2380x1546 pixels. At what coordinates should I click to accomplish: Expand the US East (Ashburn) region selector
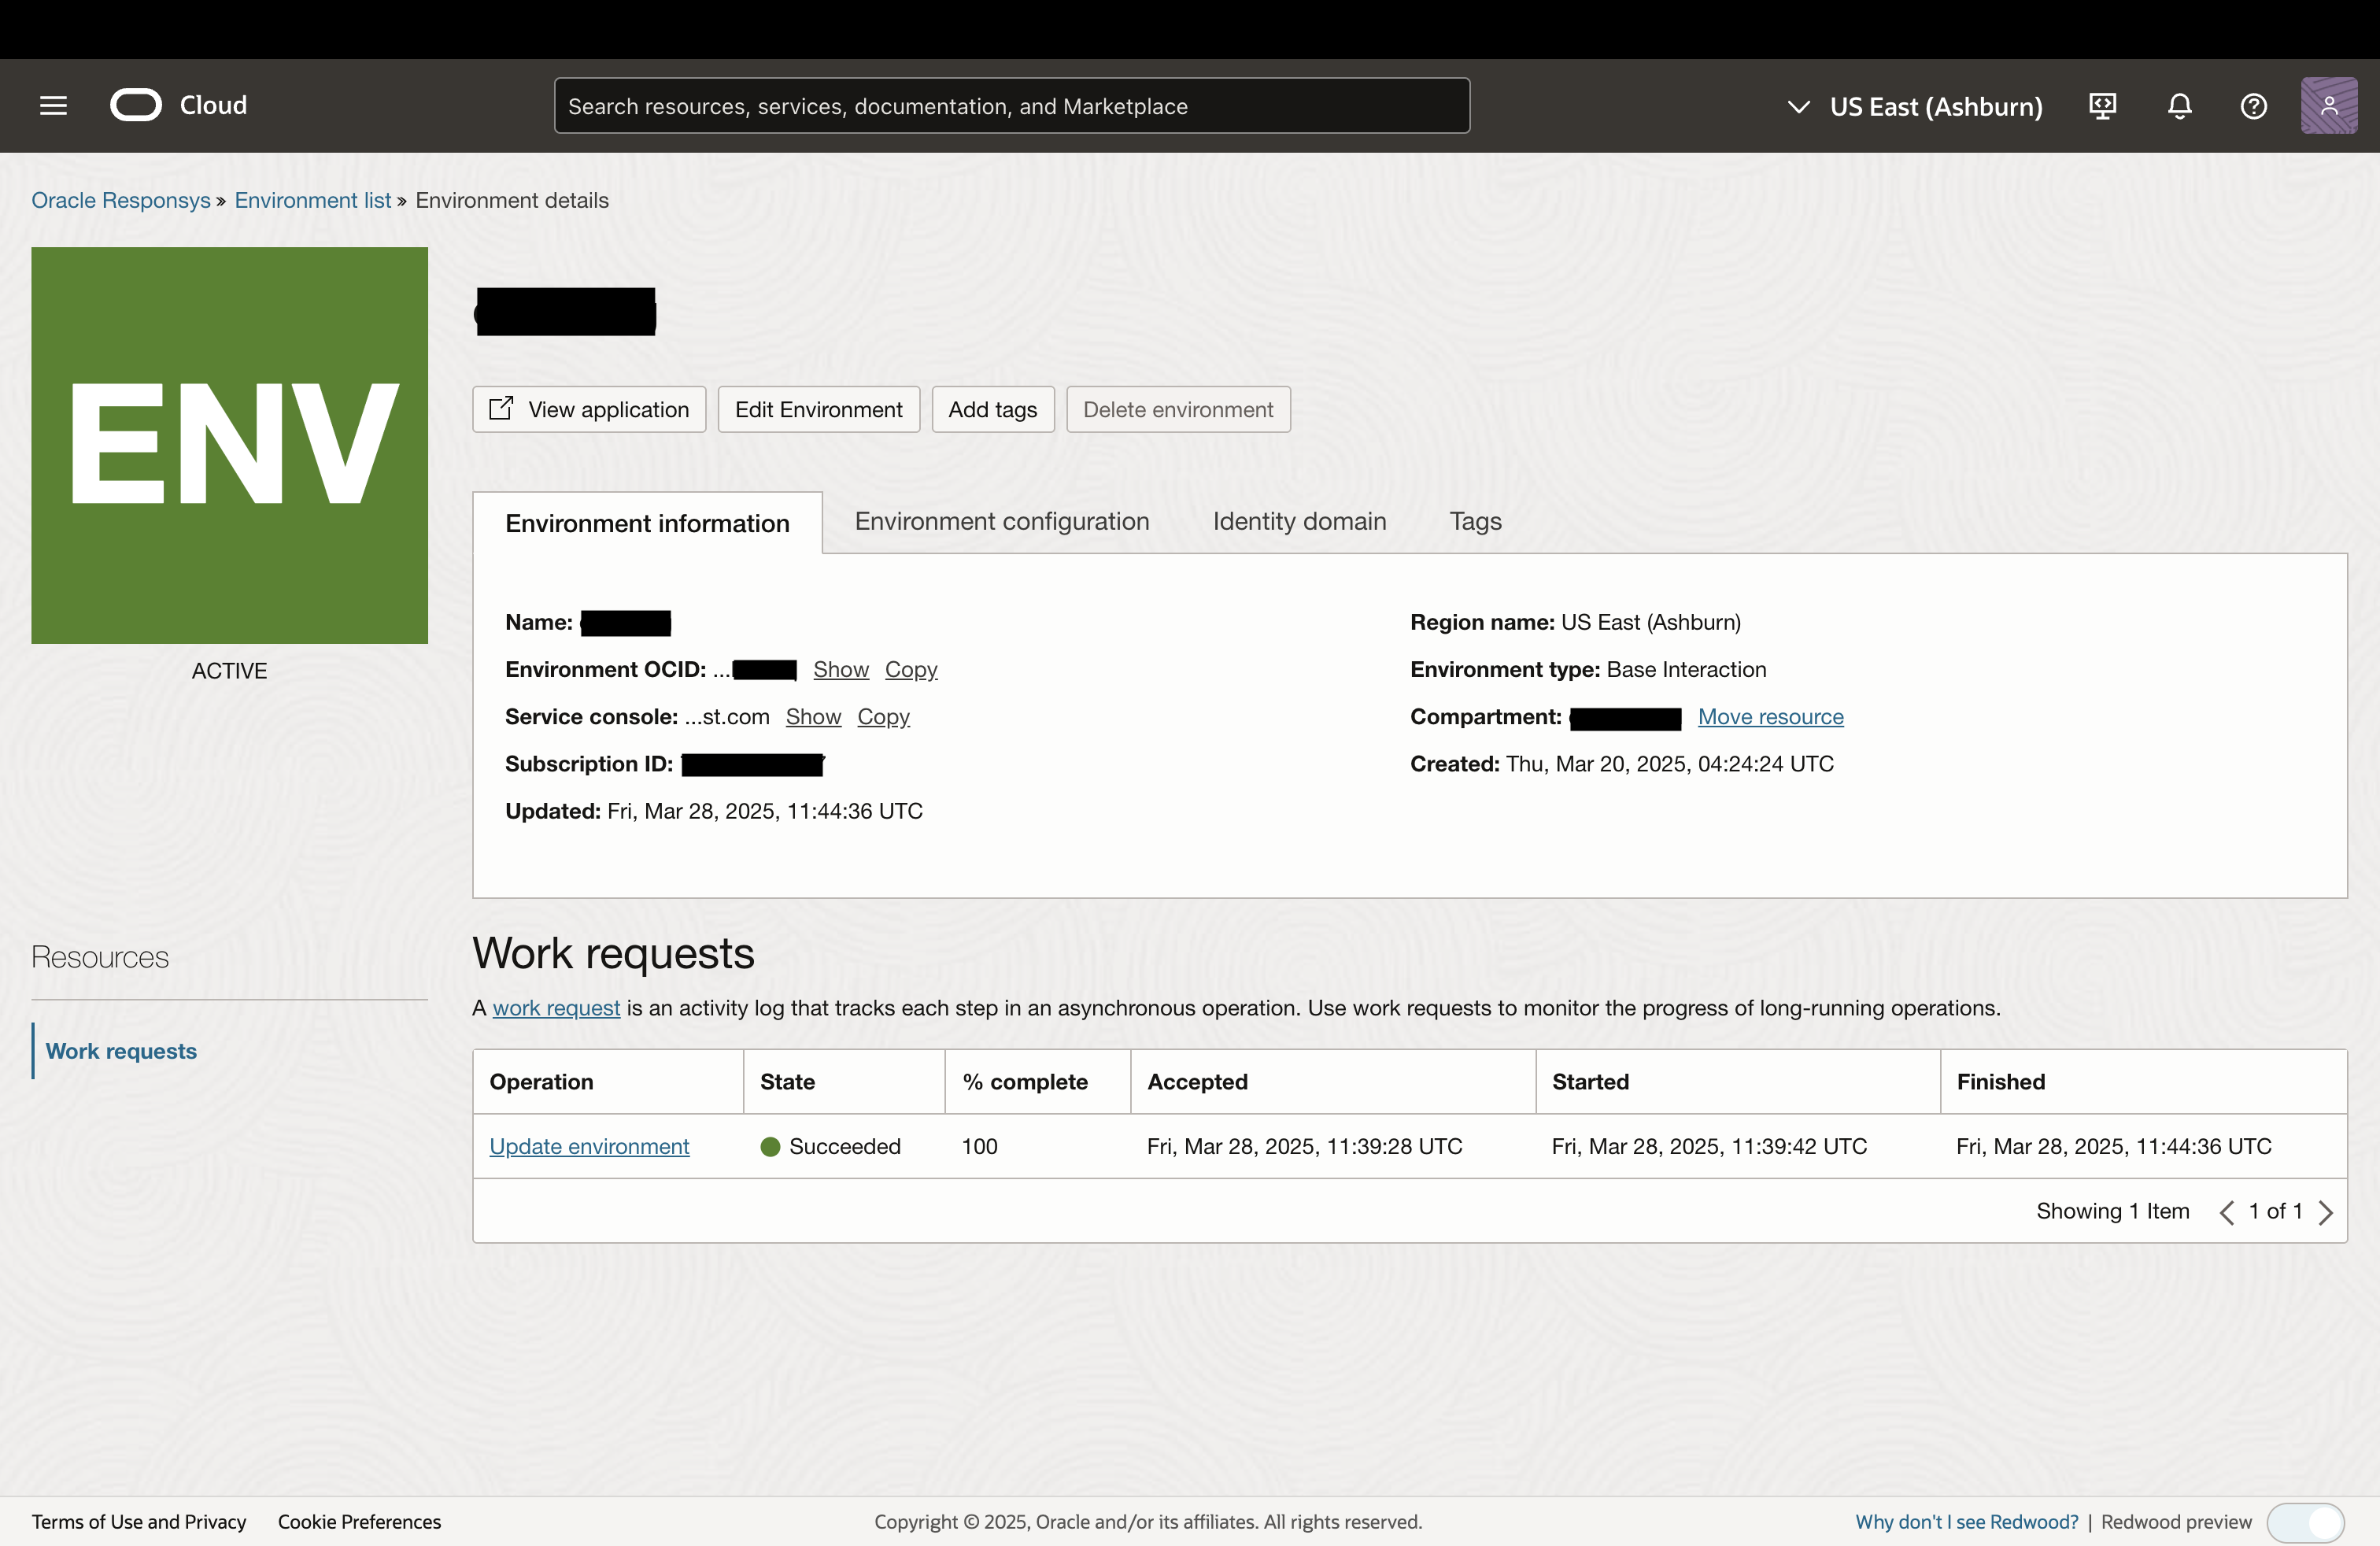[1915, 106]
